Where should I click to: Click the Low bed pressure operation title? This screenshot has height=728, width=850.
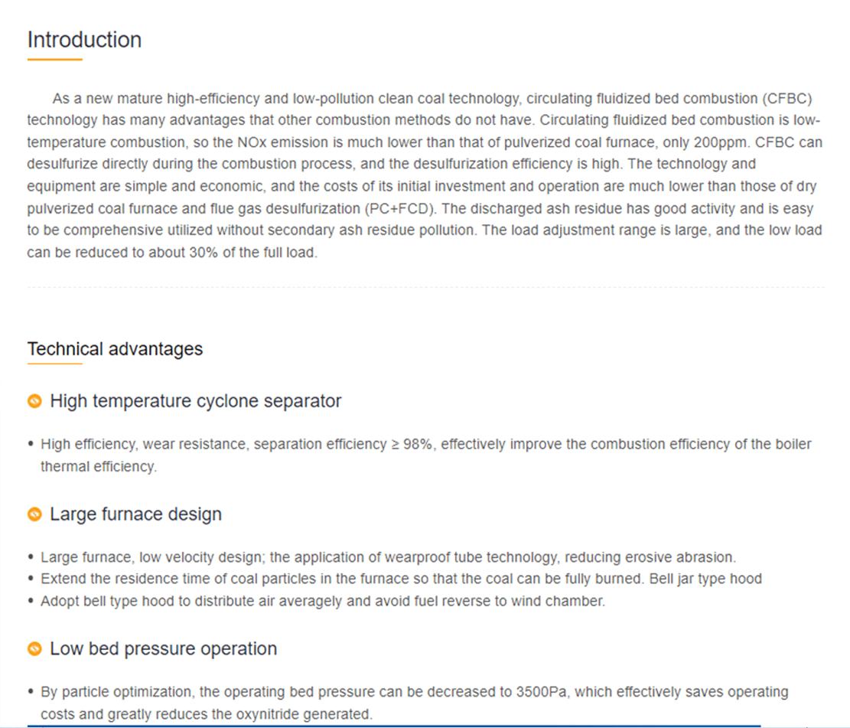163,648
